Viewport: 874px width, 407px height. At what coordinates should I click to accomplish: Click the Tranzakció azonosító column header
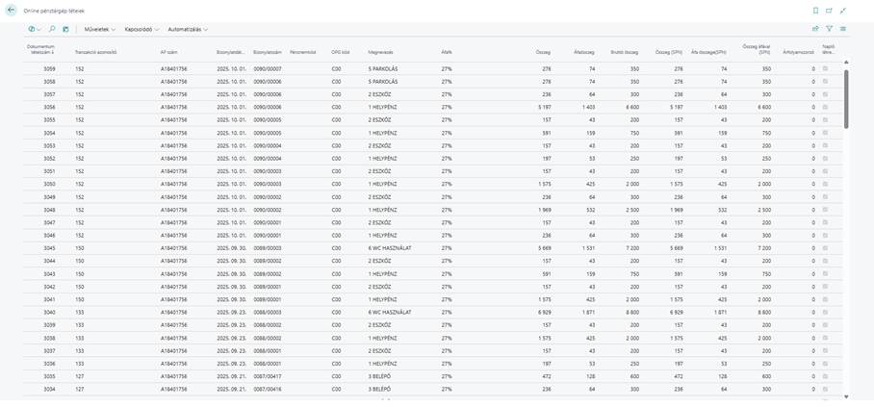click(x=95, y=52)
